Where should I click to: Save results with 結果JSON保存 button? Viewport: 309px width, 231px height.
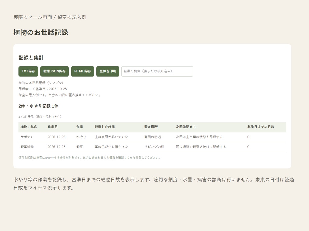point(55,71)
